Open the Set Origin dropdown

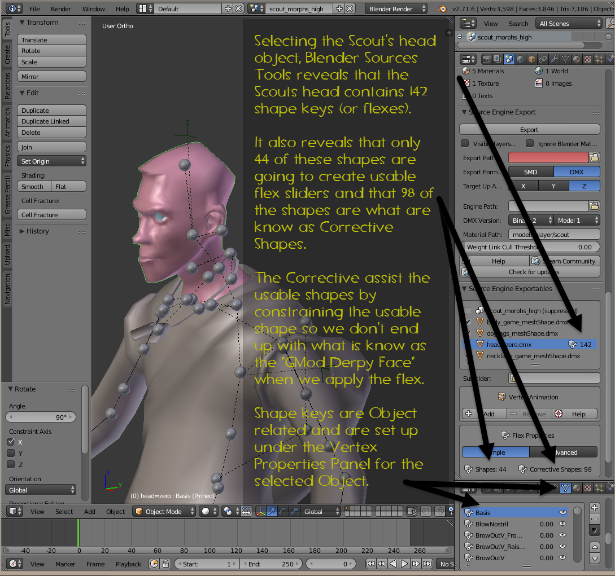[51, 161]
